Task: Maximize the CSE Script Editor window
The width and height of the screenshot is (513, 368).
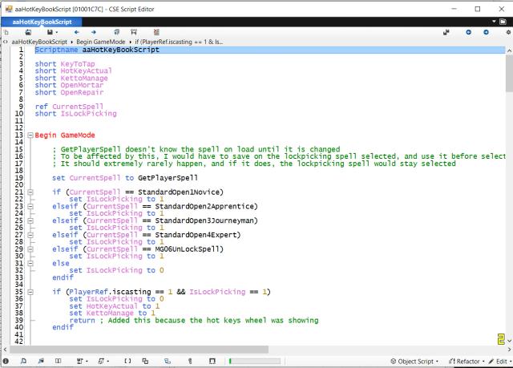Action: pyautogui.click(x=478, y=9)
